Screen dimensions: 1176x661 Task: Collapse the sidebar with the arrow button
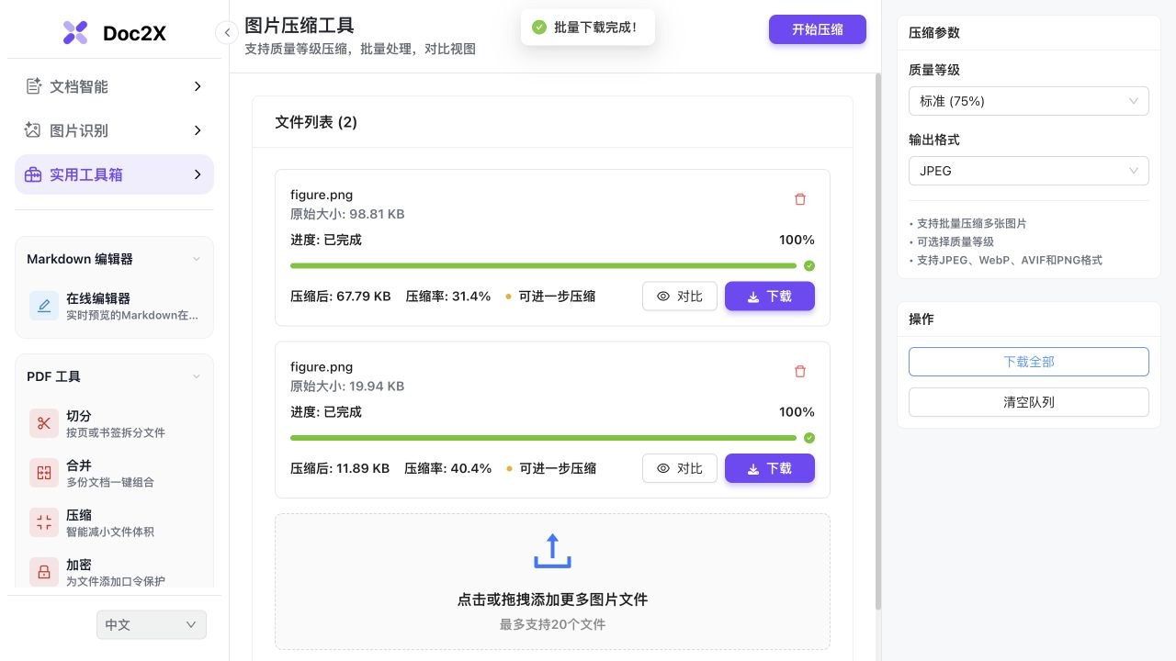pos(227,33)
